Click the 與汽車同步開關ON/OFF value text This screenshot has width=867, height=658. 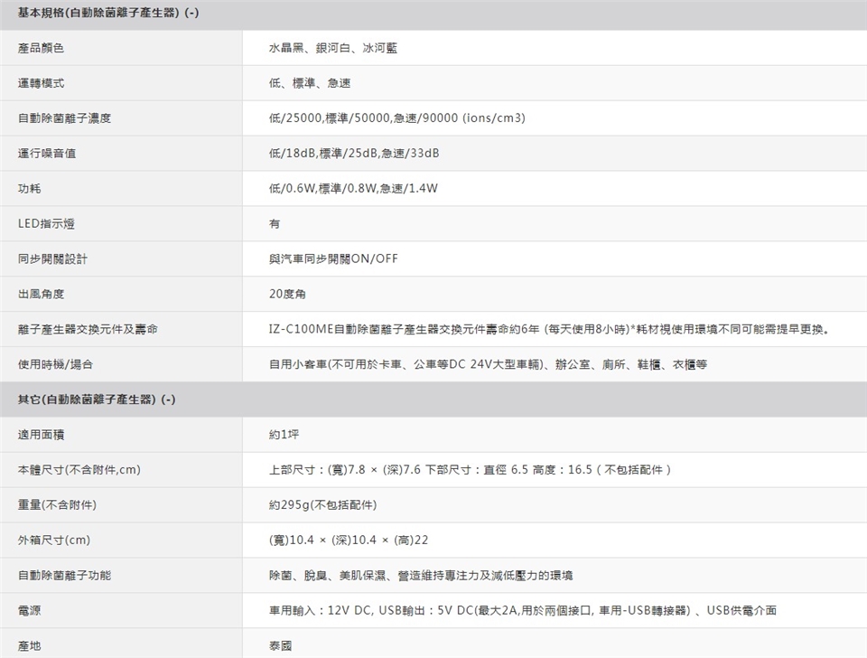(x=332, y=259)
